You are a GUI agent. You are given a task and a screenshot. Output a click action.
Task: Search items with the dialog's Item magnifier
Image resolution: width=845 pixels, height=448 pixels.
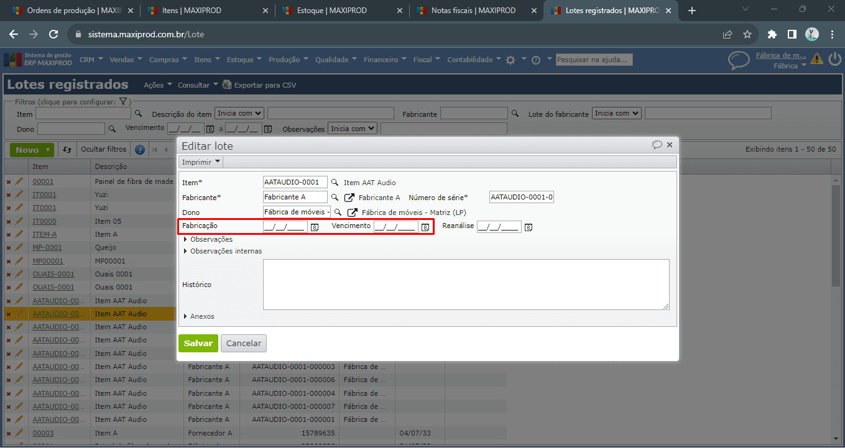(335, 182)
